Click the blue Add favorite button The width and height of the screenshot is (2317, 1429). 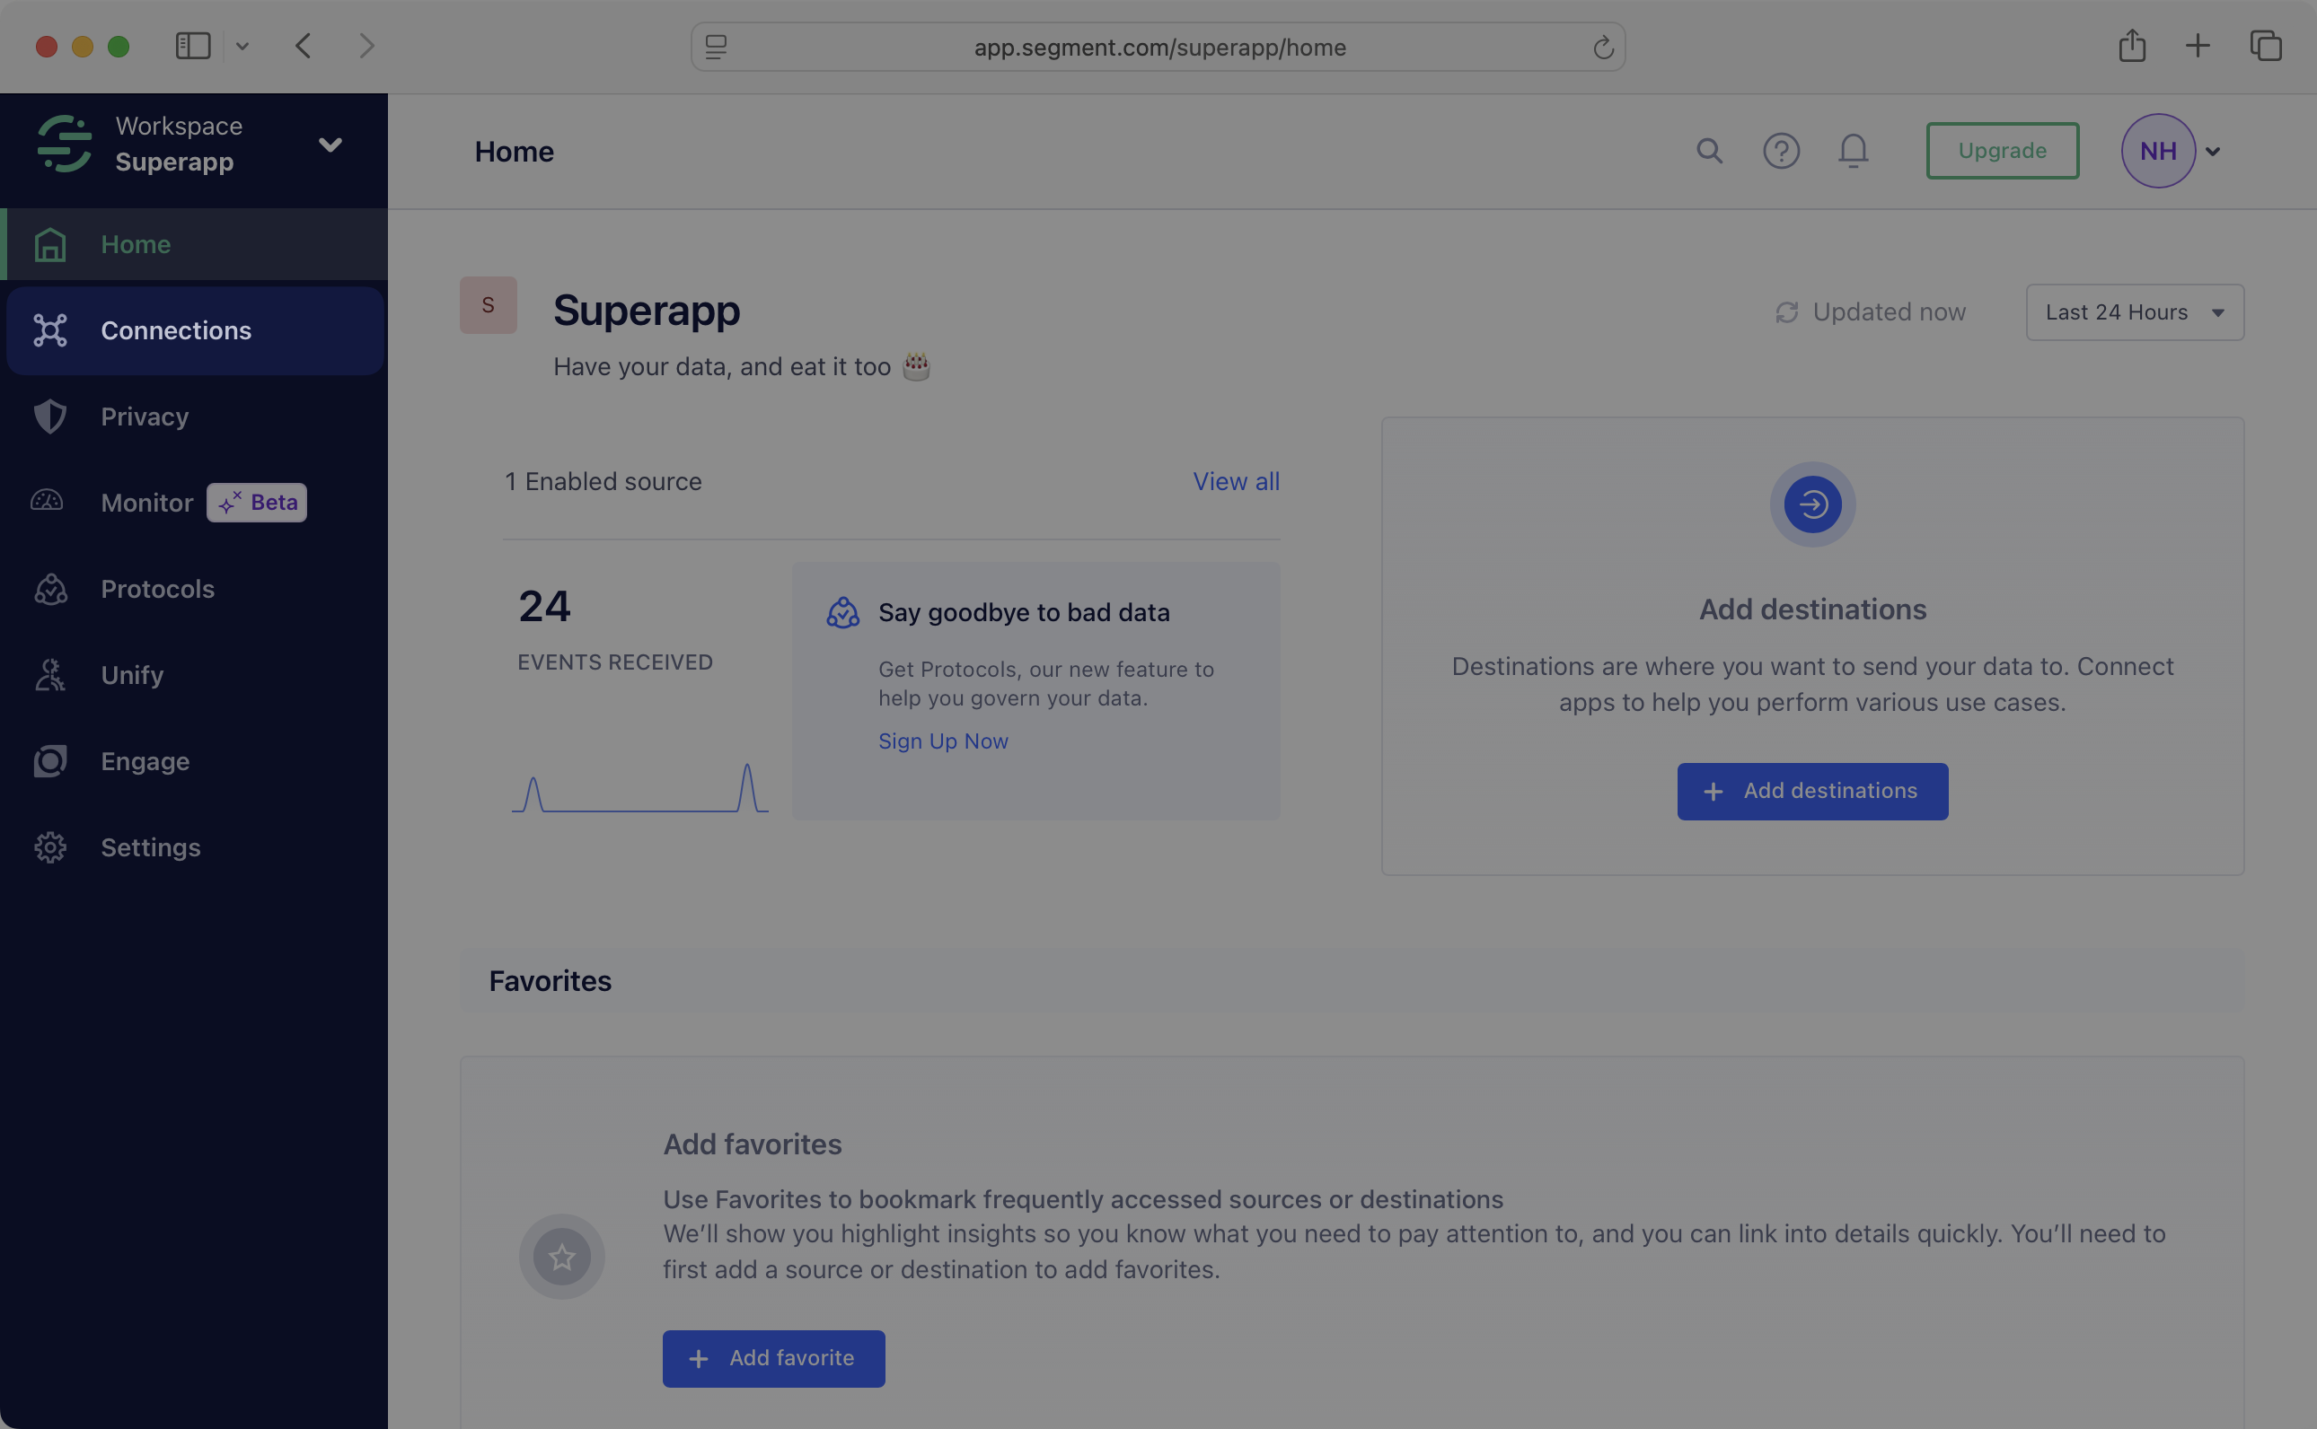[773, 1358]
